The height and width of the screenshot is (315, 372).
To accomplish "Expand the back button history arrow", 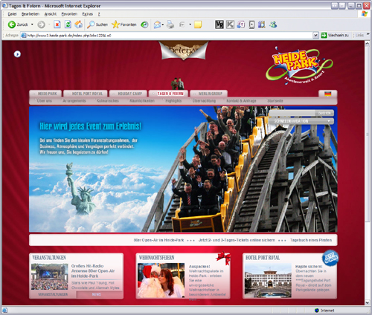I will [x=32, y=25].
